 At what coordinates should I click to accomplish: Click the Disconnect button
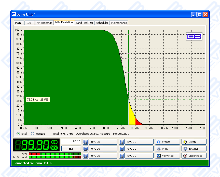click(194, 156)
